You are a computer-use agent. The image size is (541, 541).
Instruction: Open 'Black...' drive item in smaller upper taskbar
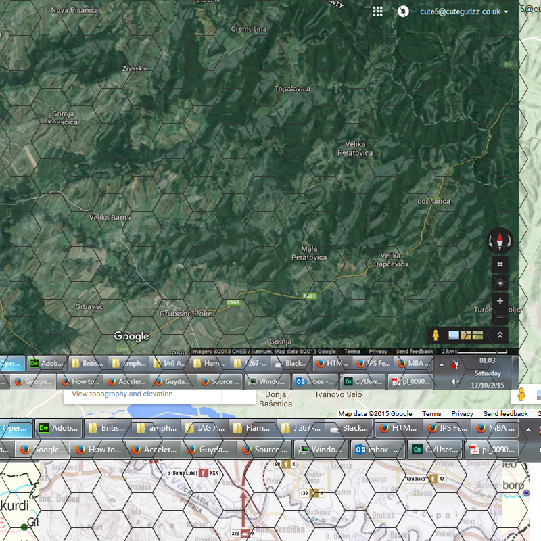[x=291, y=363]
